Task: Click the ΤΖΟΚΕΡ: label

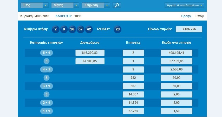Action: tap(103, 29)
